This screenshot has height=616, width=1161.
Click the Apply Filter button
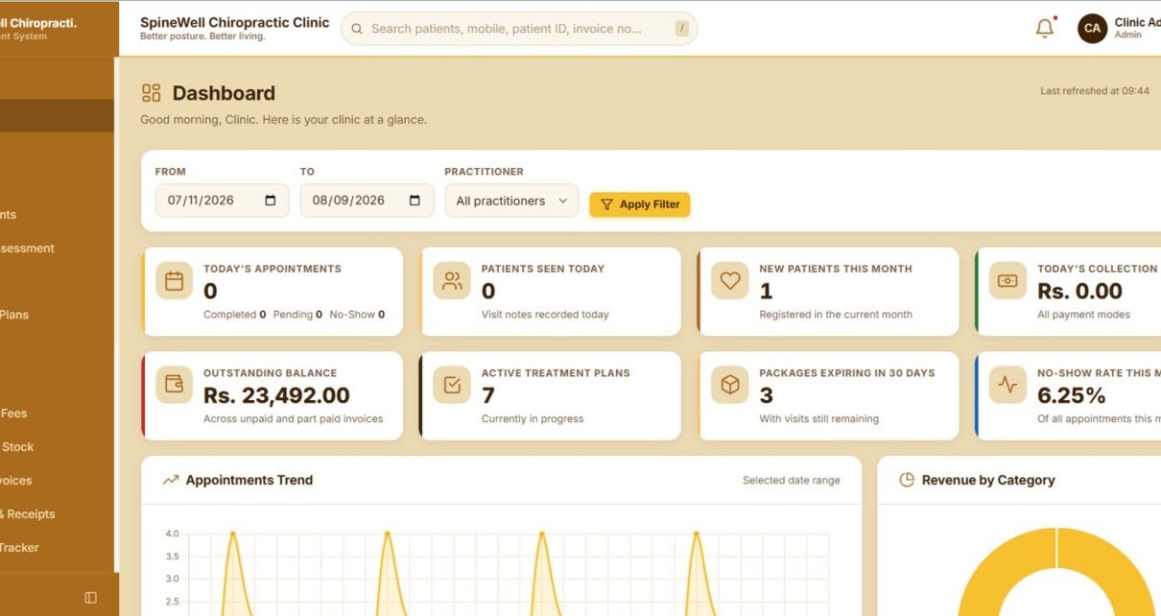point(639,204)
